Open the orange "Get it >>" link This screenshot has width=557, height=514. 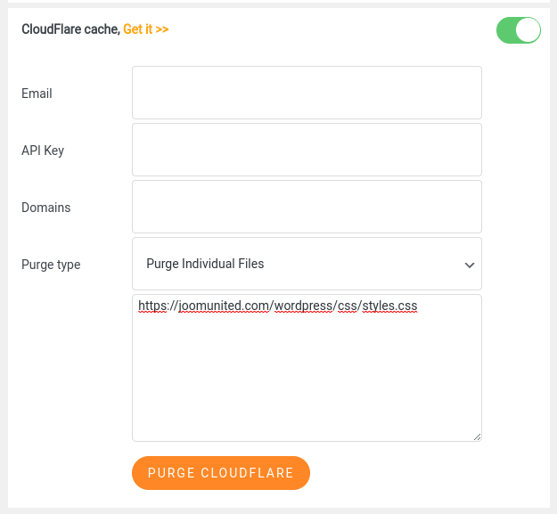tap(146, 29)
